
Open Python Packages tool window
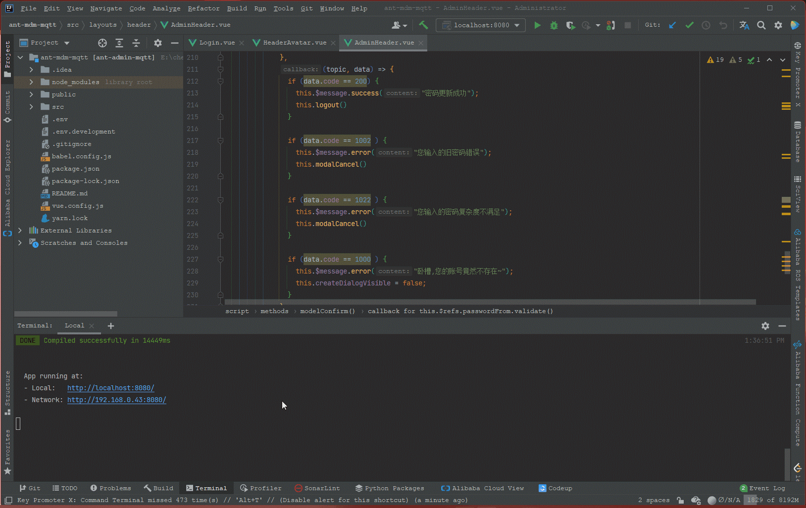390,488
